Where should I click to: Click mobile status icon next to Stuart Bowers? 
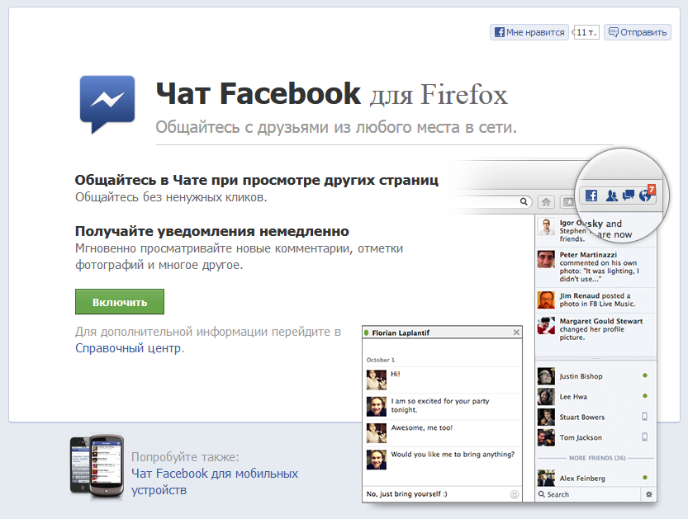point(644,417)
